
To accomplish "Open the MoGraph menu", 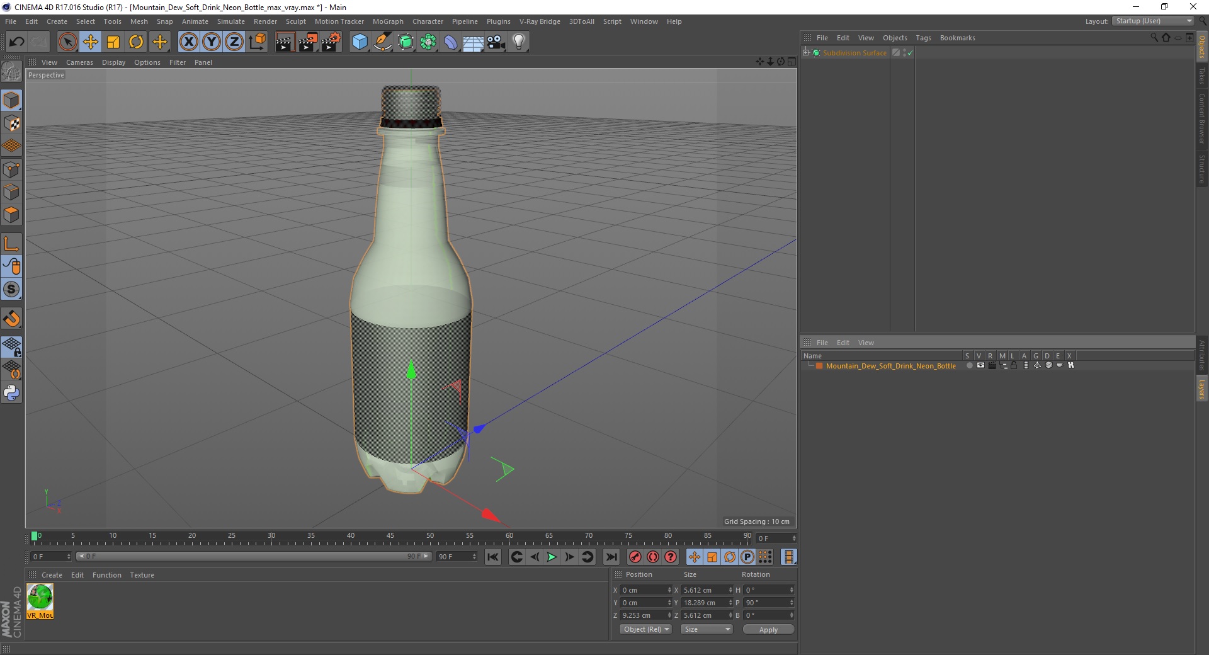I will tap(388, 21).
